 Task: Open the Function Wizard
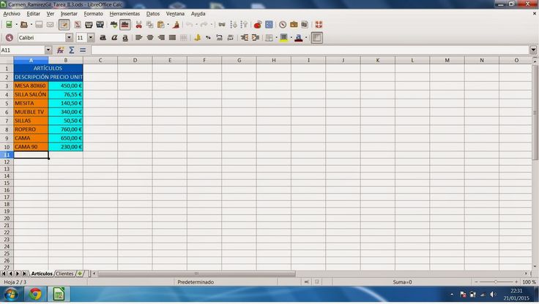pyautogui.click(x=60, y=50)
